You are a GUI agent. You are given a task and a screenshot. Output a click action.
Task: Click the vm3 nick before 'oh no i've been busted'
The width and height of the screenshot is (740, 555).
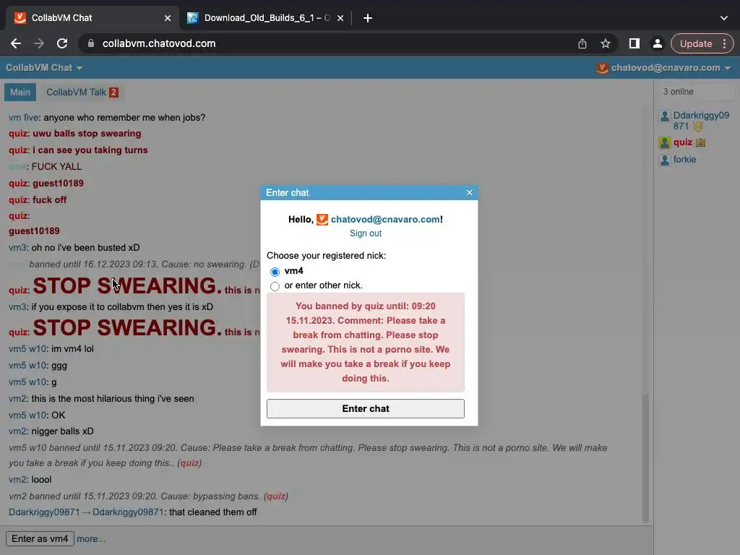18,248
